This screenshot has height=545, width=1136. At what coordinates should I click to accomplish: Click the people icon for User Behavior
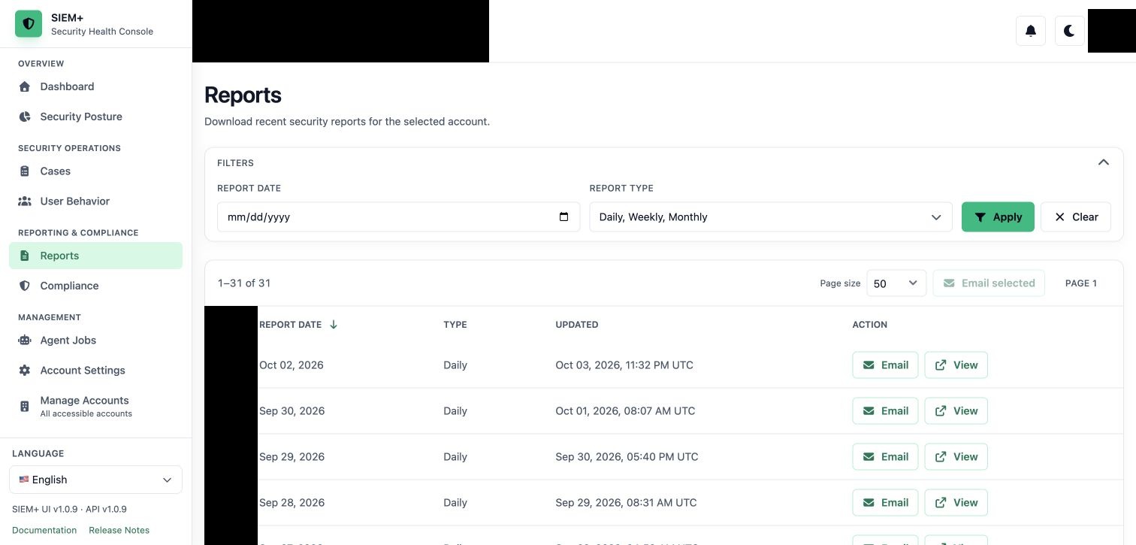coord(25,201)
